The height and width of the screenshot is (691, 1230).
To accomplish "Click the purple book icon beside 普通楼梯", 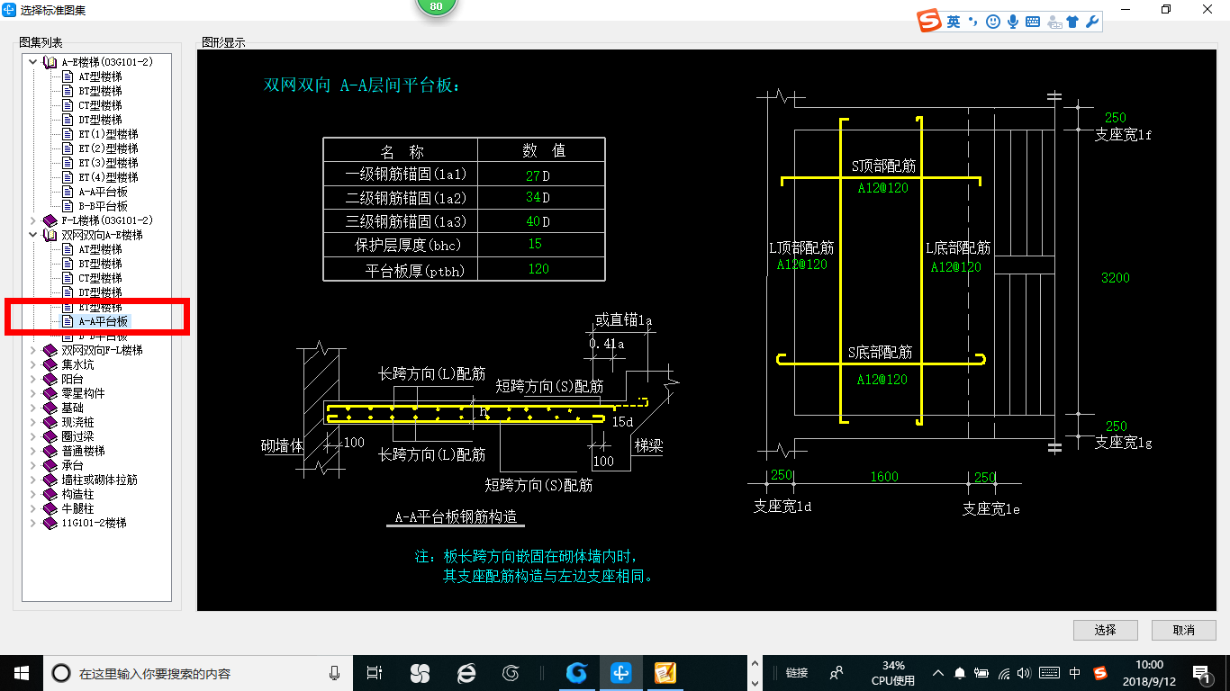I will pos(50,451).
